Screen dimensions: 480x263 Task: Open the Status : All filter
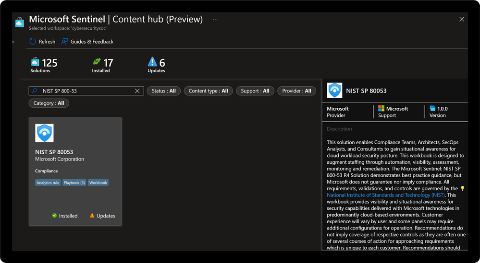pos(164,91)
